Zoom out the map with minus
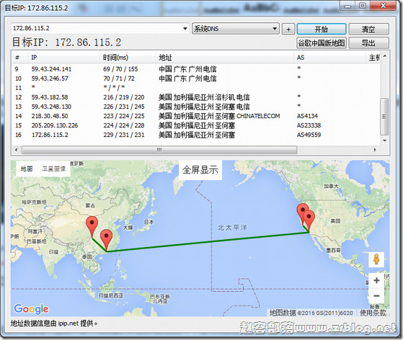The width and height of the screenshot is (403, 340). (376, 296)
